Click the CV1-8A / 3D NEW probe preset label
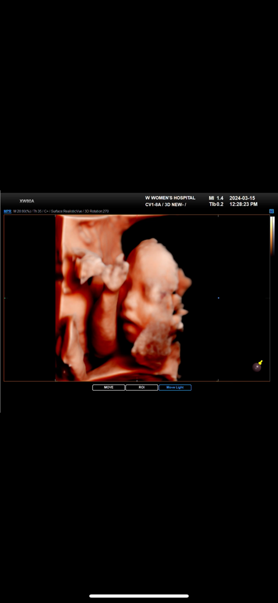The width and height of the screenshot is (278, 603). click(165, 204)
